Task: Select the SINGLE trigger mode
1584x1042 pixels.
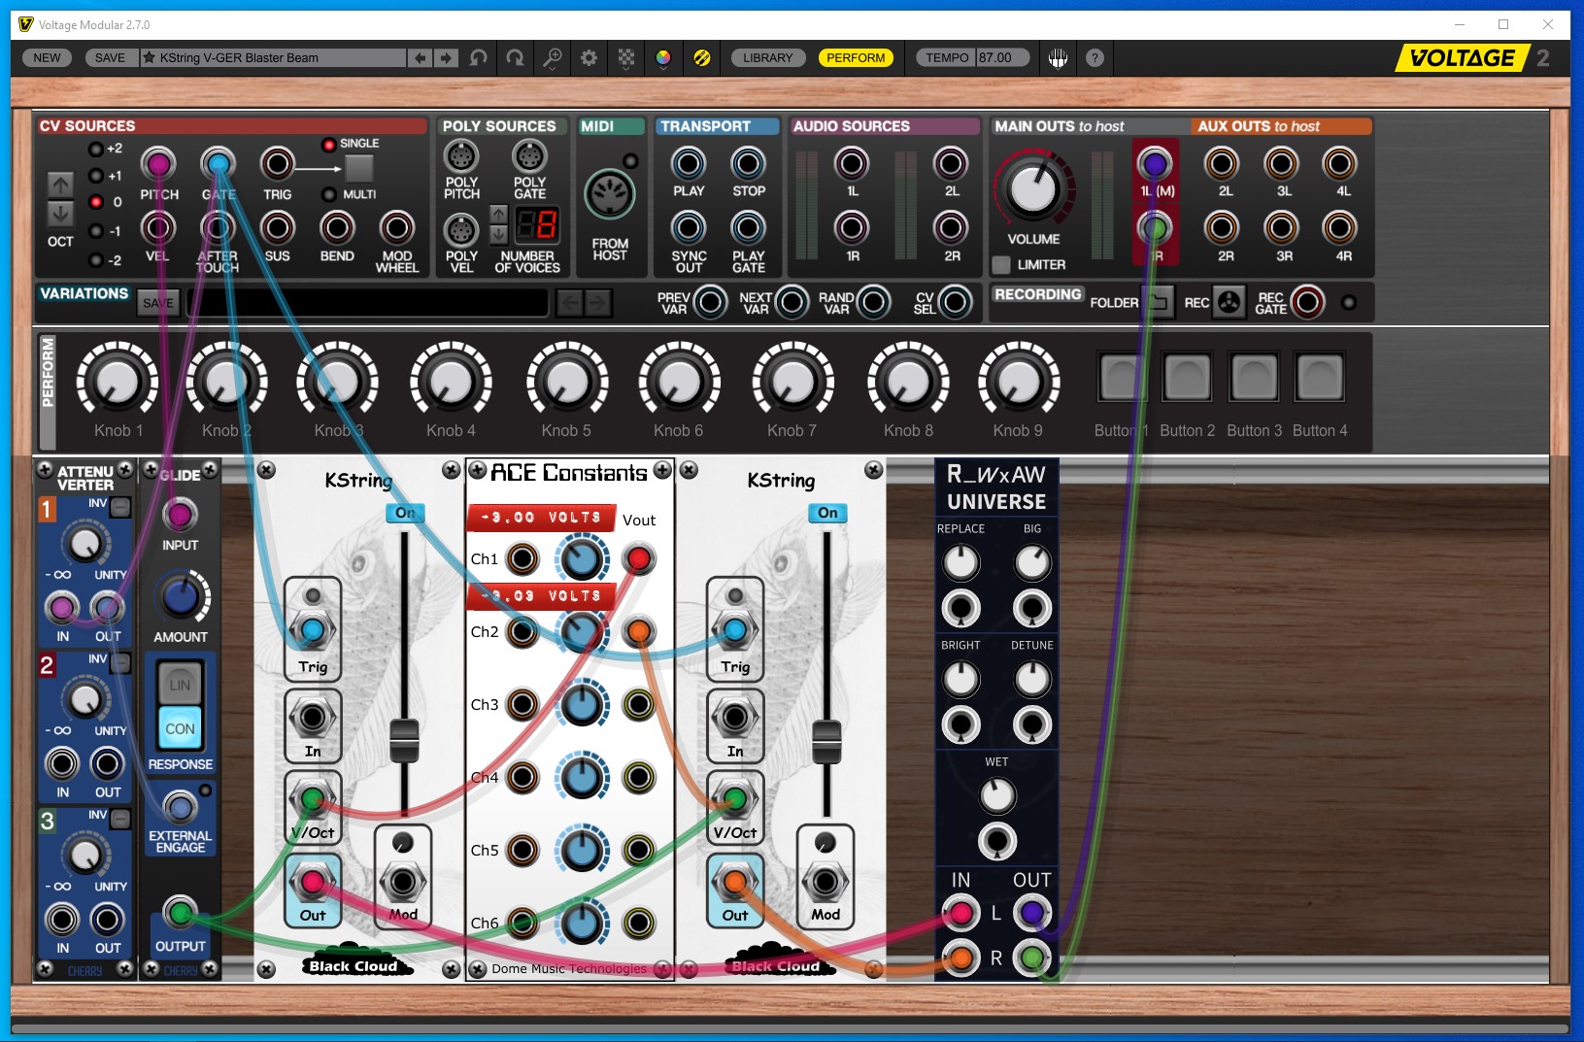Action: (328, 144)
